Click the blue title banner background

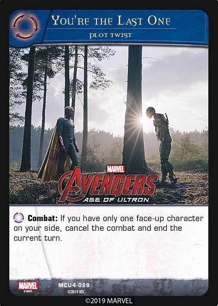[x=125, y=26]
